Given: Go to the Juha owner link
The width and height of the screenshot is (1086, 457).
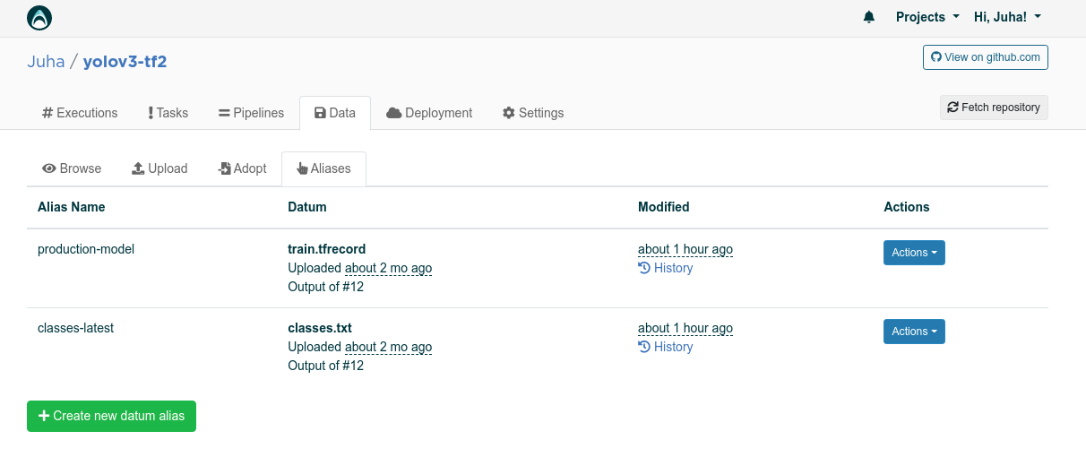Looking at the screenshot, I should tap(46, 62).
